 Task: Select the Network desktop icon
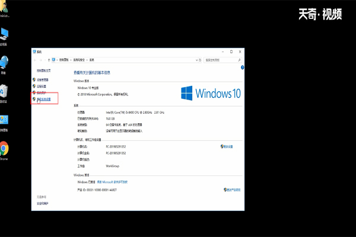tap(4, 65)
